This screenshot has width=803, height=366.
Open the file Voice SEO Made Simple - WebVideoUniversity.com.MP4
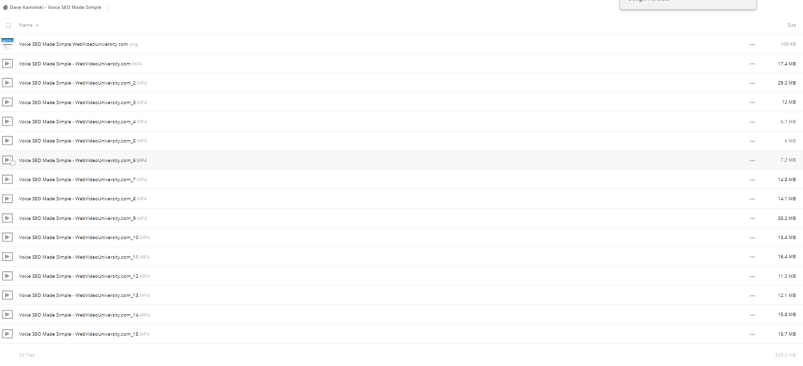[x=80, y=63]
